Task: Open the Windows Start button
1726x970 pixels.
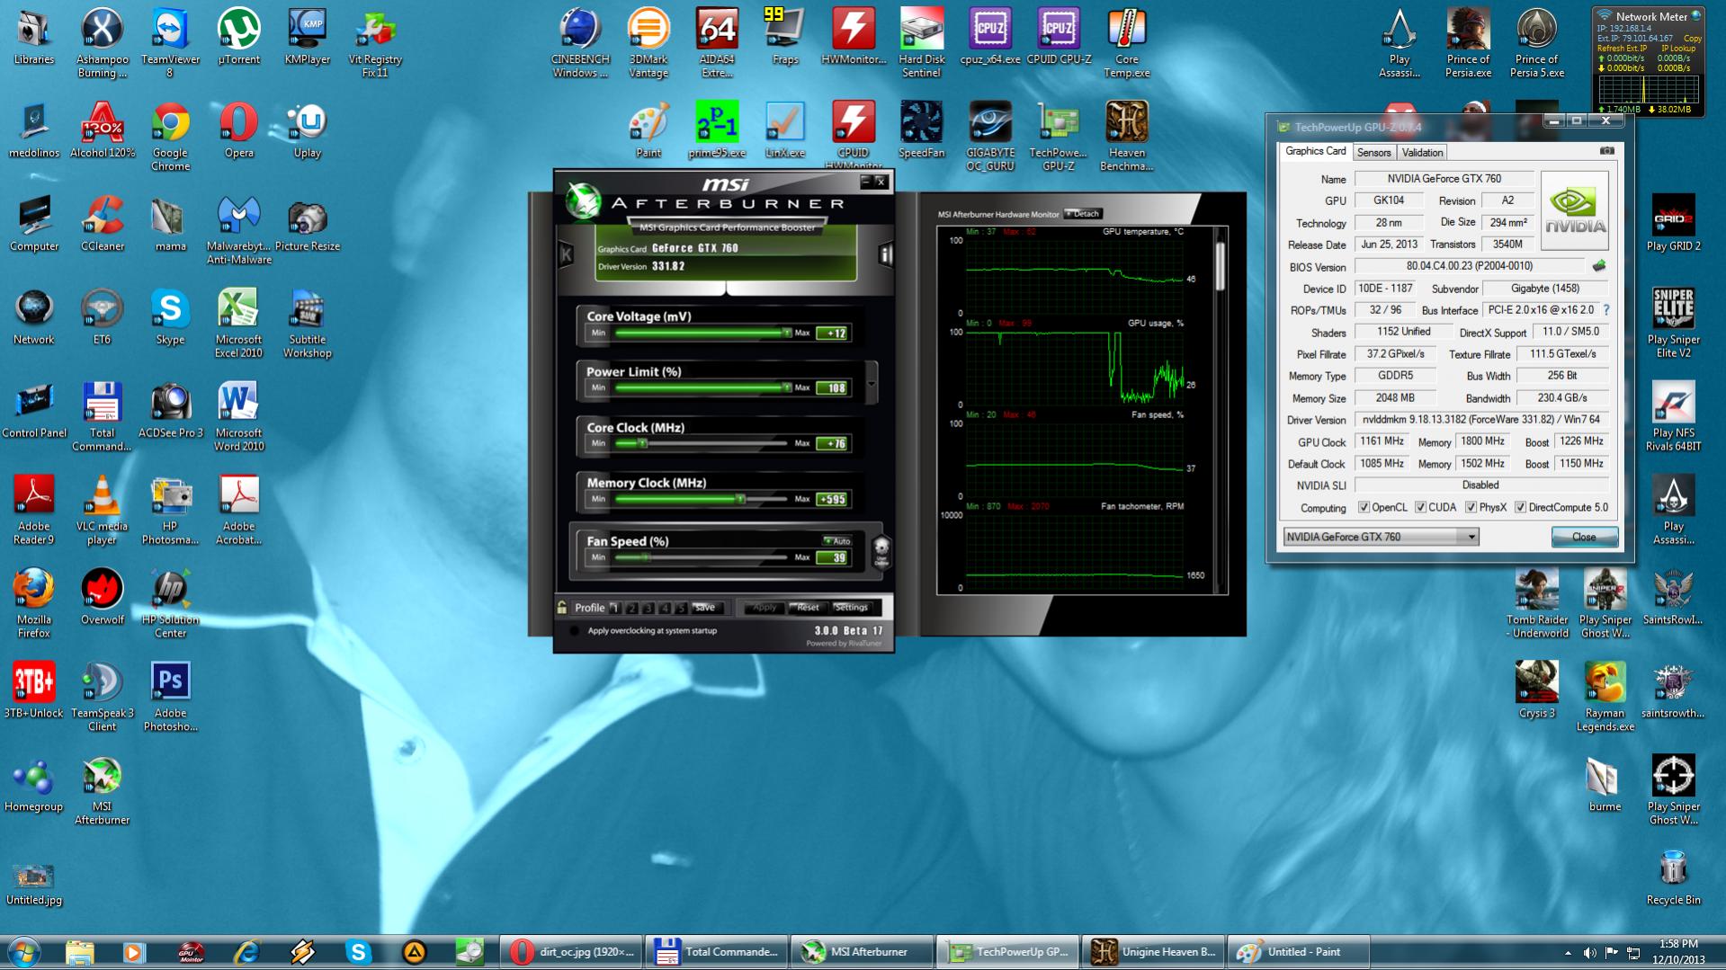Action: 23,952
